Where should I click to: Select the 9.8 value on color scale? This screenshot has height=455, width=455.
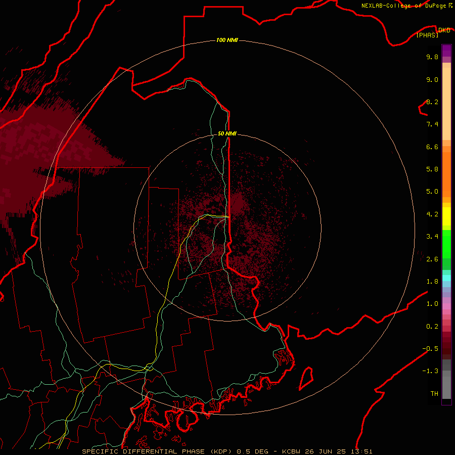point(432,57)
